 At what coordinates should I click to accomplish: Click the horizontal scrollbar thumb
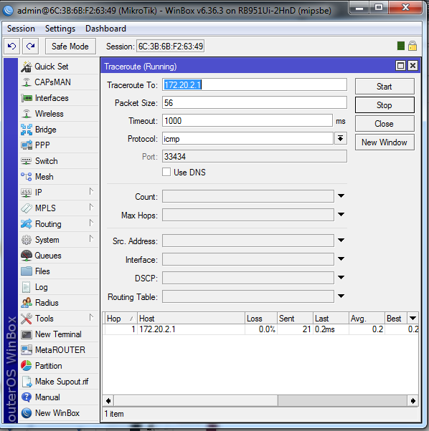[x=196, y=401]
